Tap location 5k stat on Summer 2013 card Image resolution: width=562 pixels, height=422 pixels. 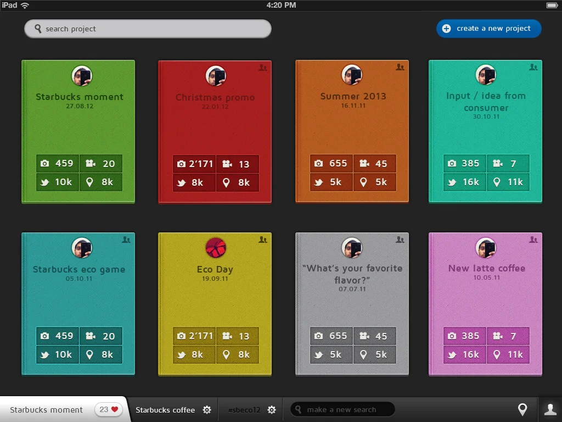[374, 182]
